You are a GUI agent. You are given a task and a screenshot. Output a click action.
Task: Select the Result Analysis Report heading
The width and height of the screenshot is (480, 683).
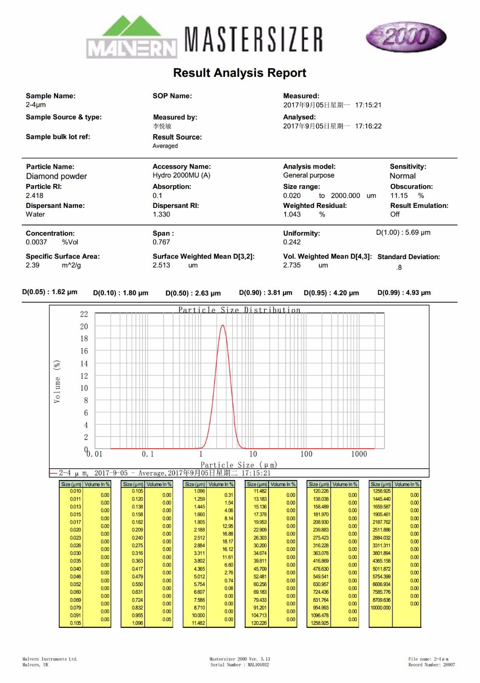coord(240,73)
